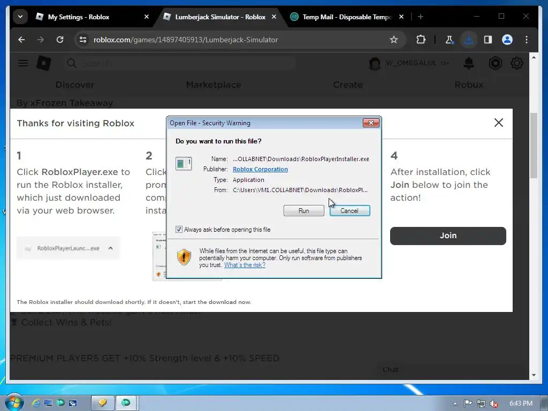Open the Create page

click(348, 85)
